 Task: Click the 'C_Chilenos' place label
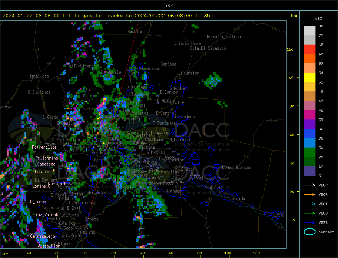click(x=39, y=92)
